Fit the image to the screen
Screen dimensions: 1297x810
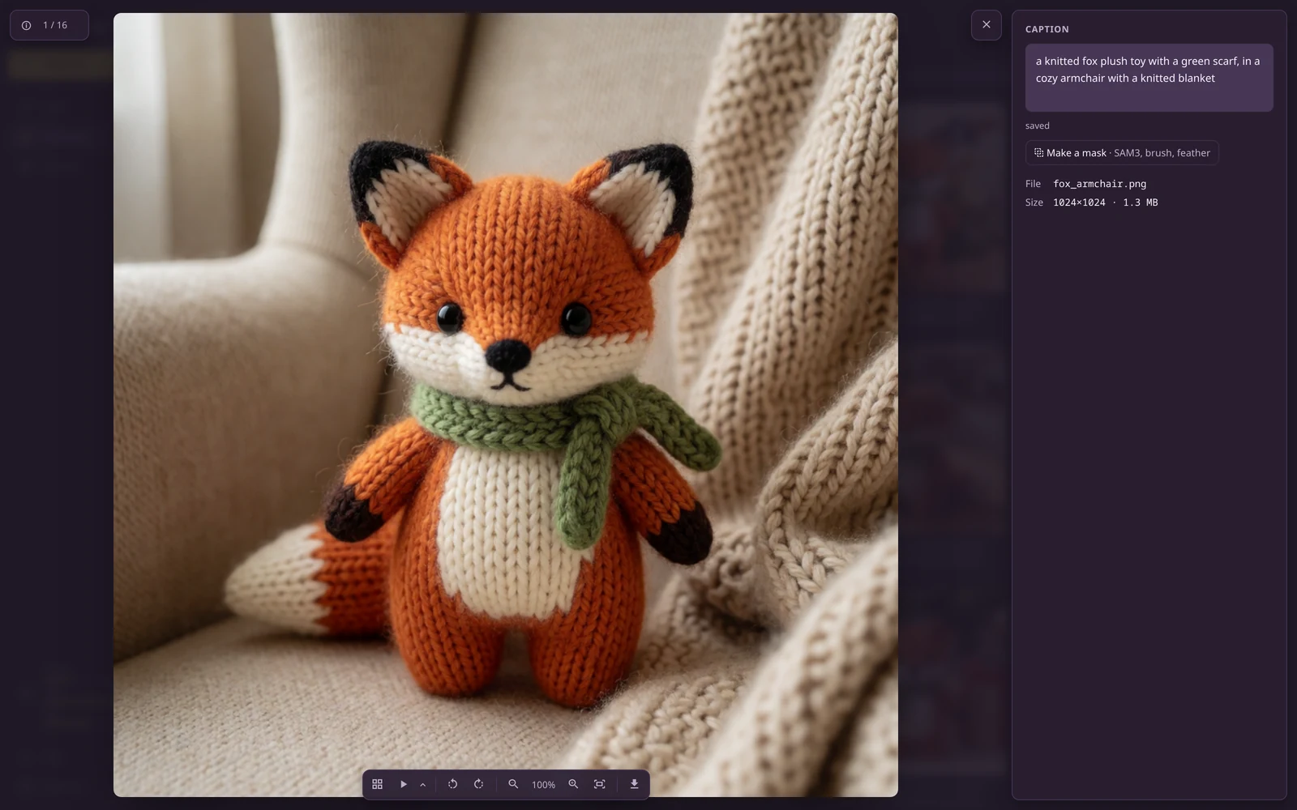pos(600,784)
